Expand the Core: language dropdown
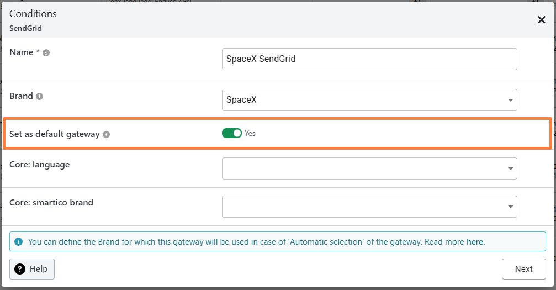This screenshot has width=556, height=290. pos(369,168)
